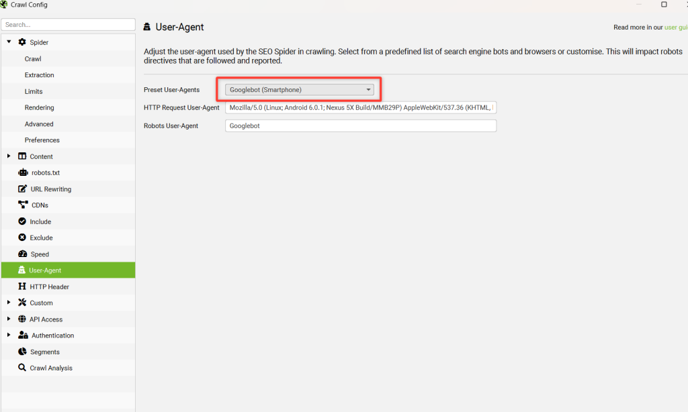Collapse the Spider tree section
Screen dimensions: 688x412
coord(9,42)
